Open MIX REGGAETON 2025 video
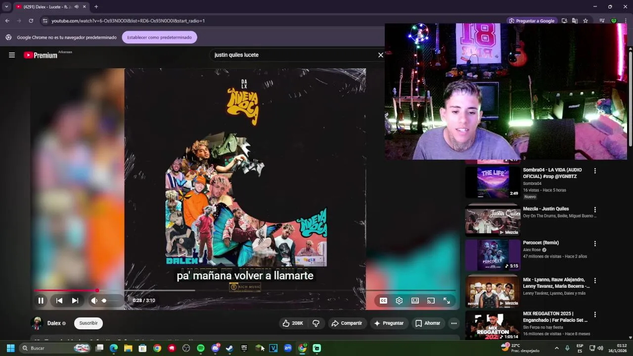 (x=555, y=317)
